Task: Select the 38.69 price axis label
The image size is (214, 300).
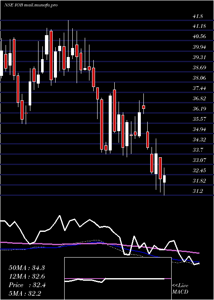Action: coord(199,68)
